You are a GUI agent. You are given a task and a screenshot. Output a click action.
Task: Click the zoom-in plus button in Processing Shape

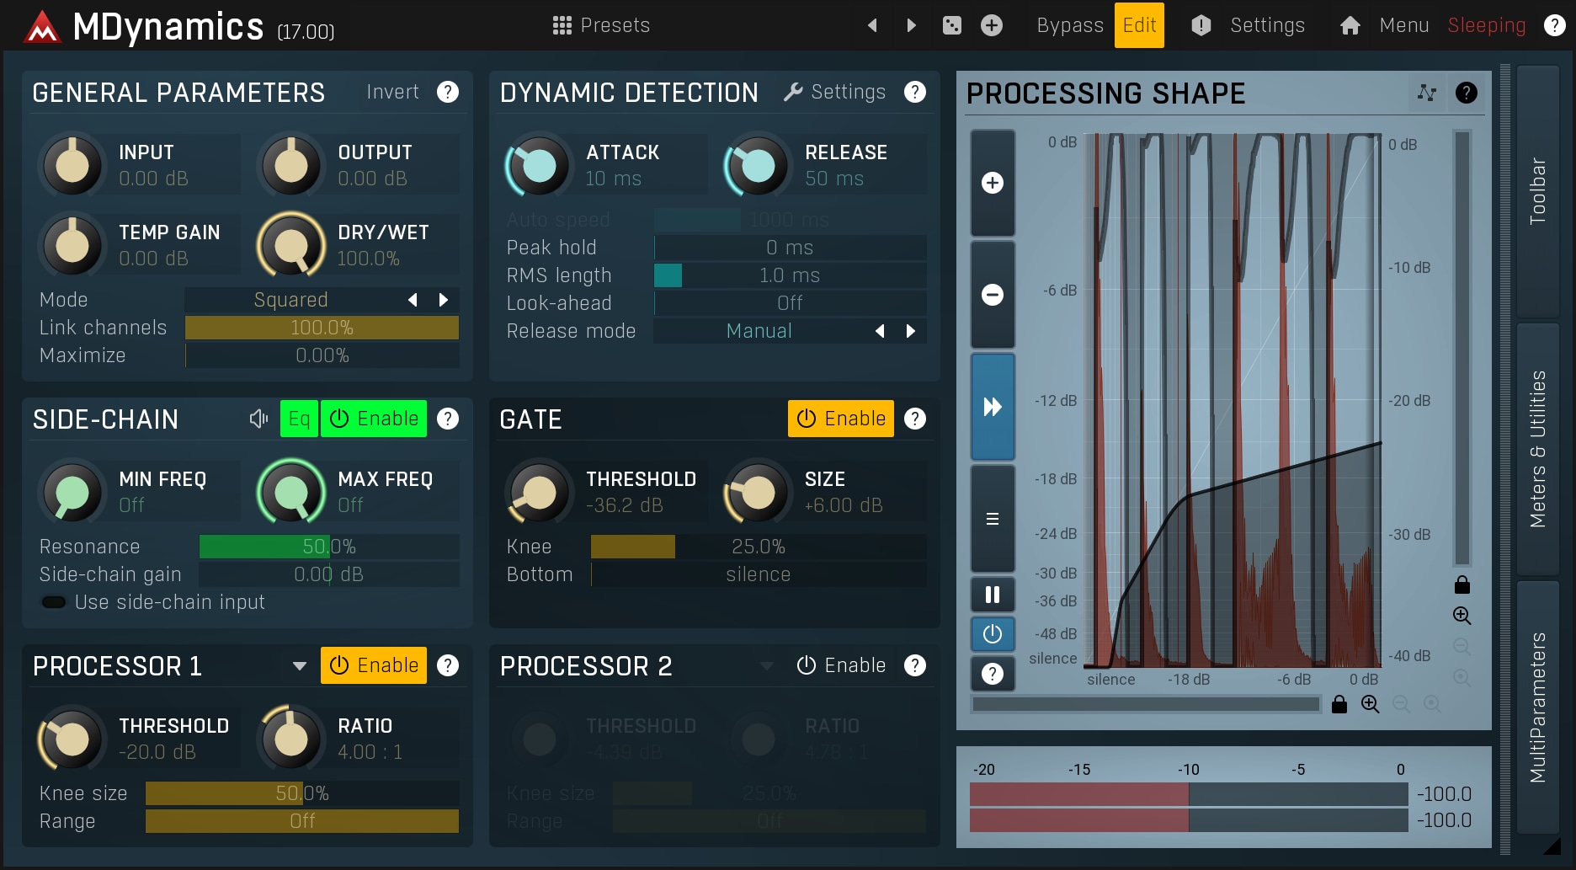993,184
